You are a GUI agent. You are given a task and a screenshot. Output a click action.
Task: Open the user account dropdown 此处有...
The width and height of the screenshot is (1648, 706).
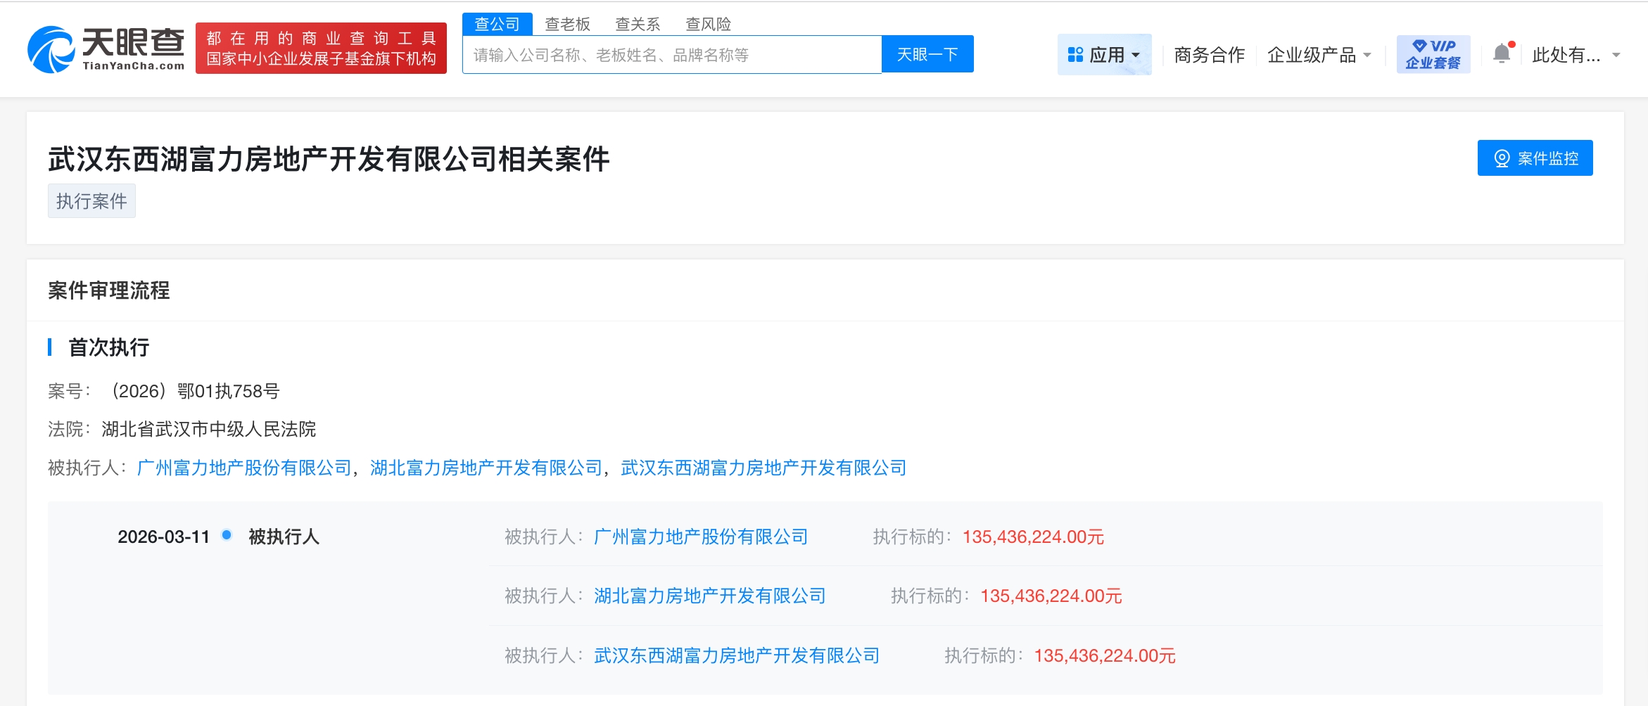pyautogui.click(x=1576, y=55)
